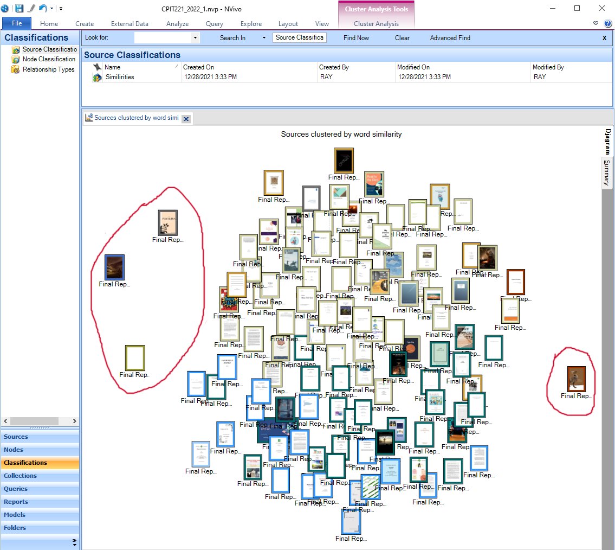Open the Models navigation view
This screenshot has height=550, width=615.
[40, 515]
